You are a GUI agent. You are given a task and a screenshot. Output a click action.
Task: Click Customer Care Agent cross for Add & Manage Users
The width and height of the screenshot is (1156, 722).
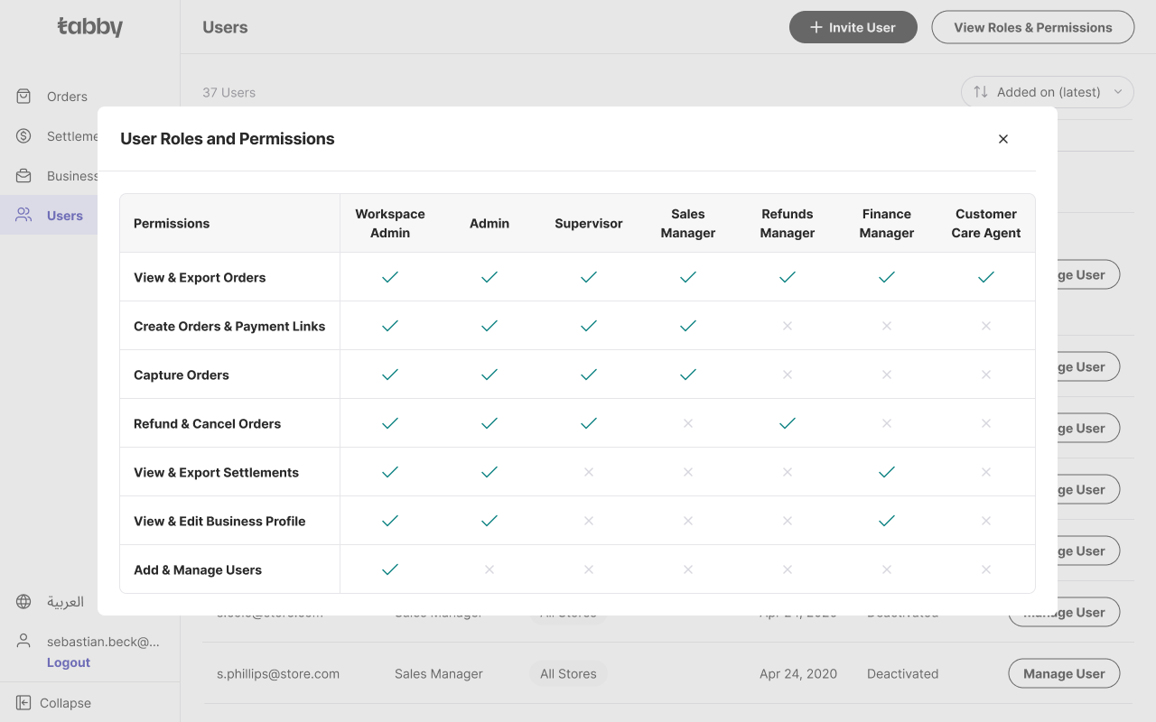pos(986,569)
